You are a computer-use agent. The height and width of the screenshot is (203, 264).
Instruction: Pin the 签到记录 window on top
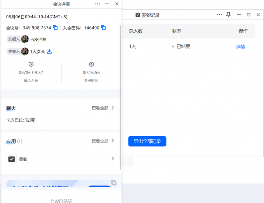coord(228,15)
